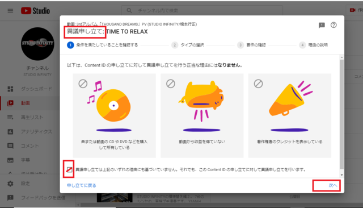This screenshot has height=208, width=363.
Task: Select step 2 タイプの選択
Action: coord(188,45)
